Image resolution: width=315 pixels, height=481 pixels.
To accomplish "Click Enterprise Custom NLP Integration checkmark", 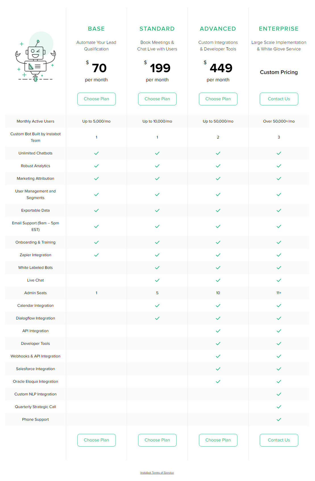I will (279, 394).
